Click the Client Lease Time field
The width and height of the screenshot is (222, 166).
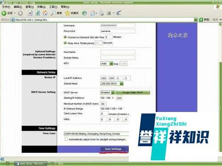point(104,114)
